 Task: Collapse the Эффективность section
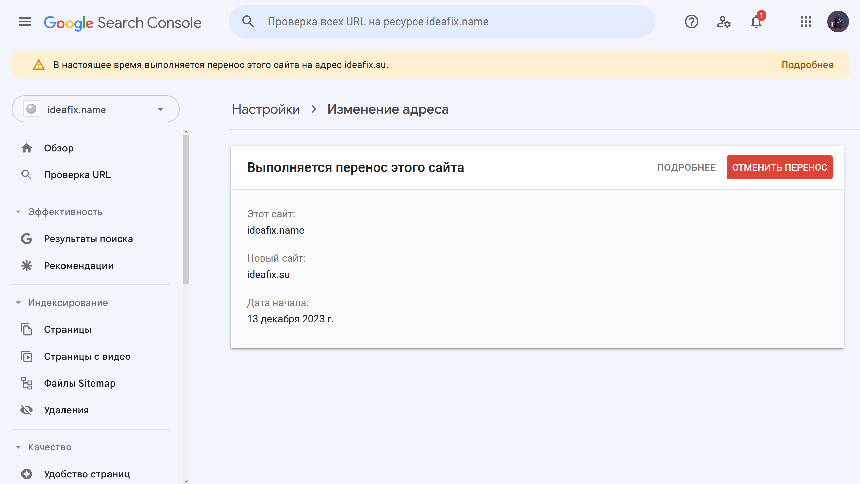(19, 212)
